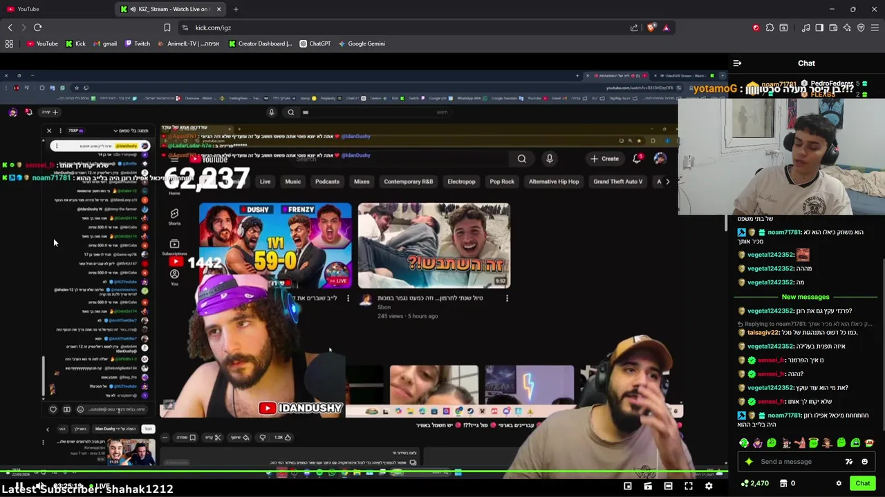Image resolution: width=885 pixels, height=497 pixels.
Task: Pick the Patrick Star emote
Action: [800, 443]
